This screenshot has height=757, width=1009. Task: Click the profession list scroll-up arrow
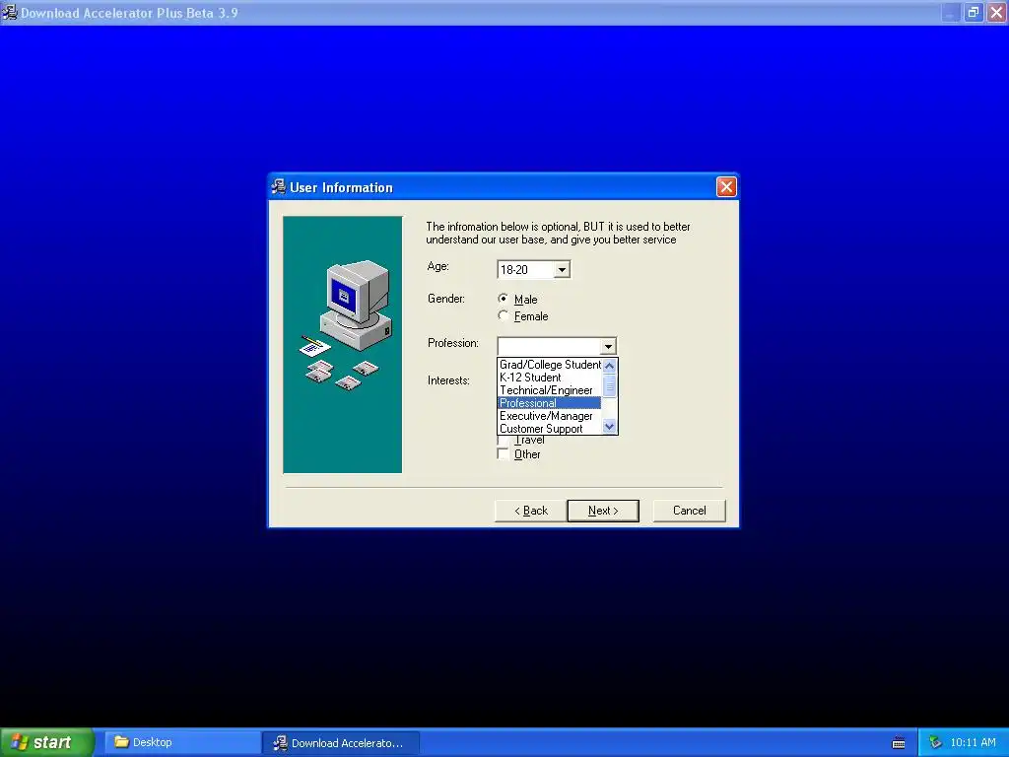pyautogui.click(x=609, y=366)
